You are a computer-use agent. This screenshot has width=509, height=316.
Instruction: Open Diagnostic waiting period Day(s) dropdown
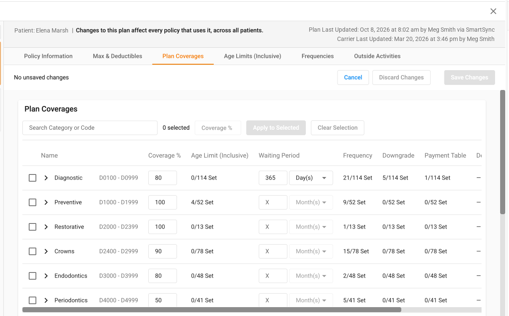(x=311, y=178)
